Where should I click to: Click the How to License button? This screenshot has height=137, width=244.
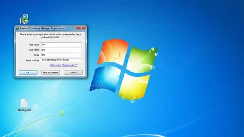50,72
